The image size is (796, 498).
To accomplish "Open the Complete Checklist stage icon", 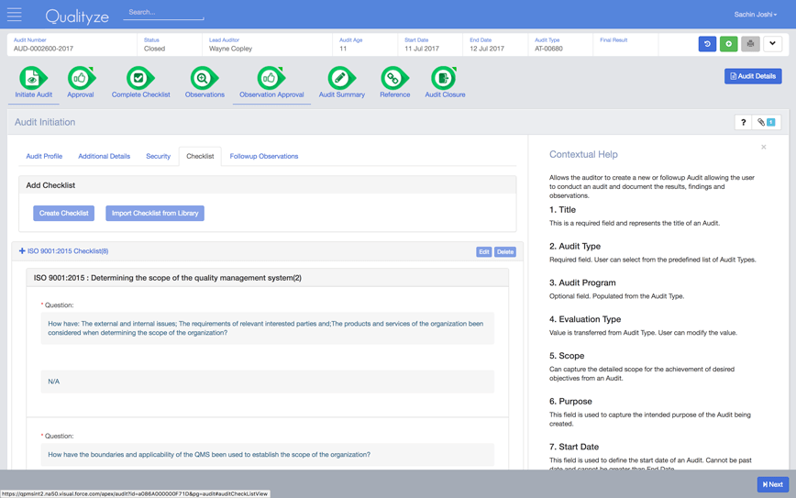I will 140,78.
